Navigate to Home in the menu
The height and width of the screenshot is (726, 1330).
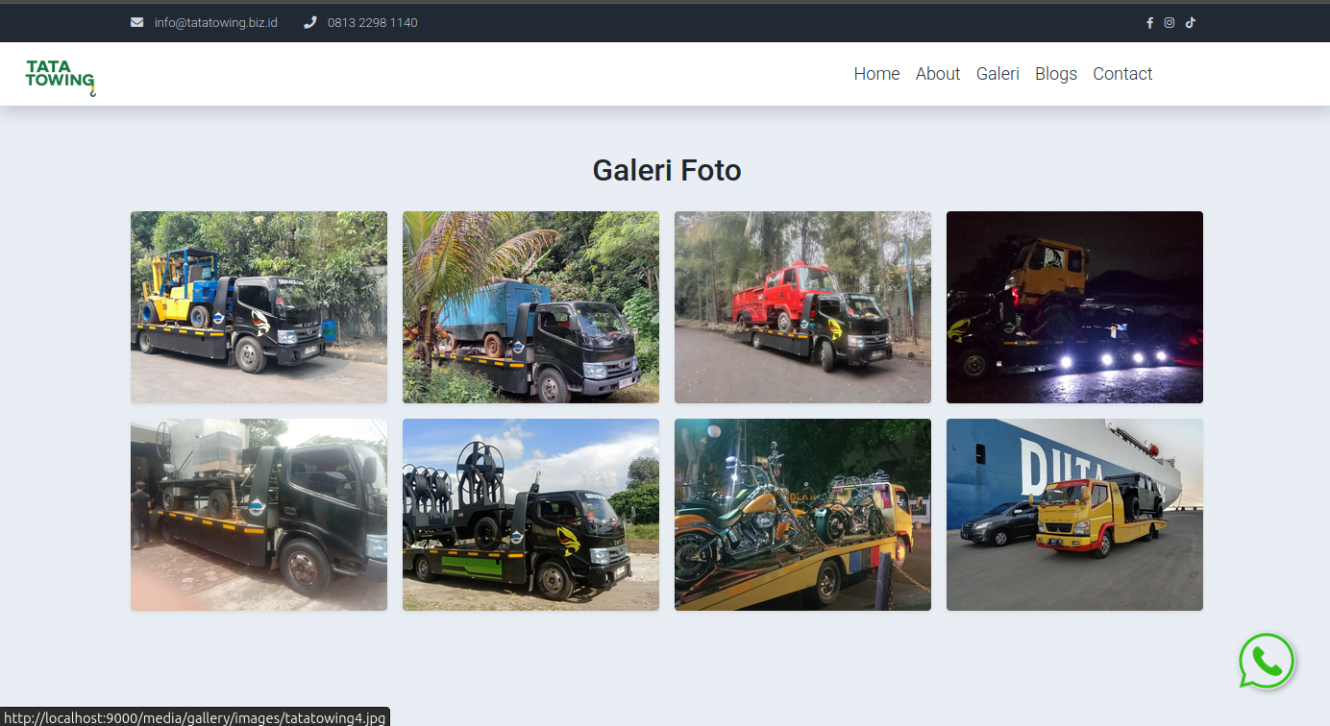click(875, 73)
